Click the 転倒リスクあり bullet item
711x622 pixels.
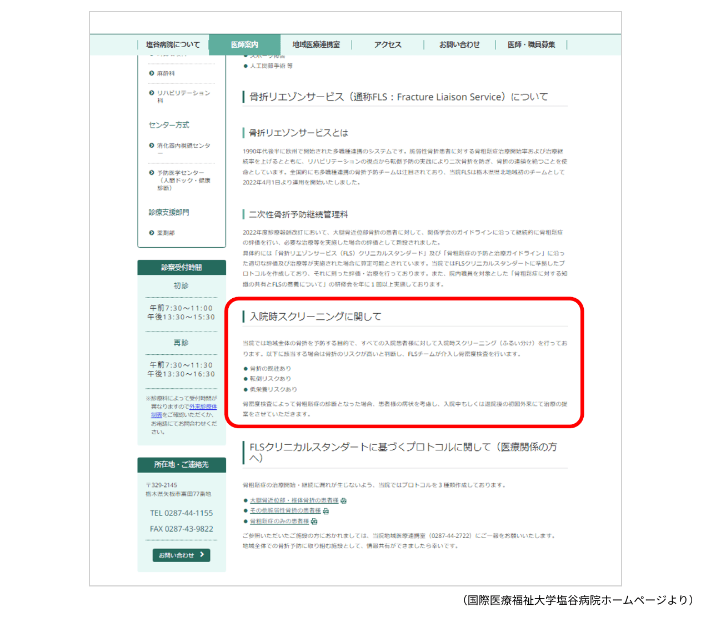tap(271, 379)
